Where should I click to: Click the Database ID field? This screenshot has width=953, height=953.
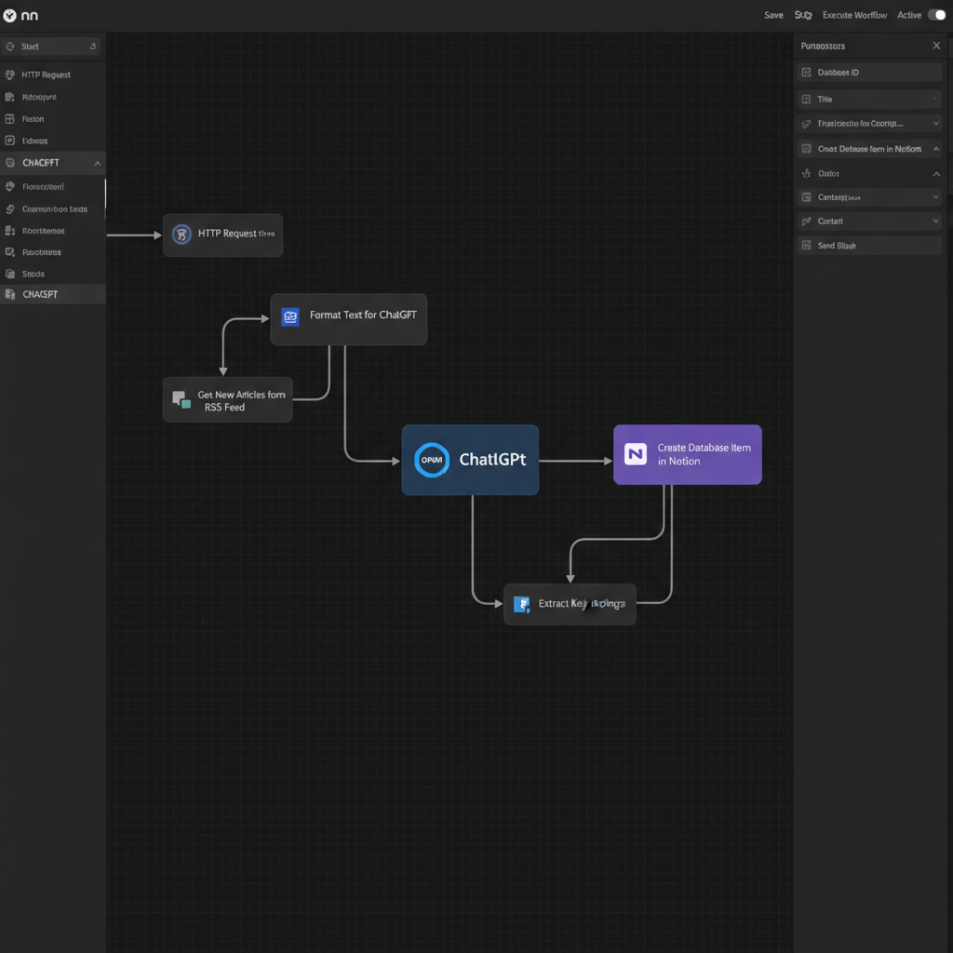pos(869,73)
